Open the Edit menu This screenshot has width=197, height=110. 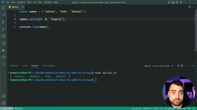pyautogui.click(x=13, y=2)
